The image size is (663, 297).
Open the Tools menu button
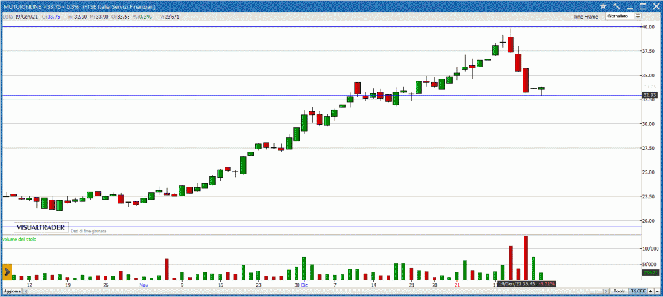(620, 291)
